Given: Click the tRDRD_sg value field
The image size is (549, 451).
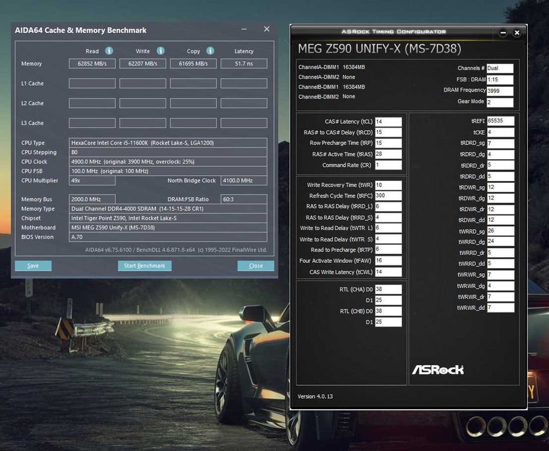Looking at the screenshot, I should 501,143.
